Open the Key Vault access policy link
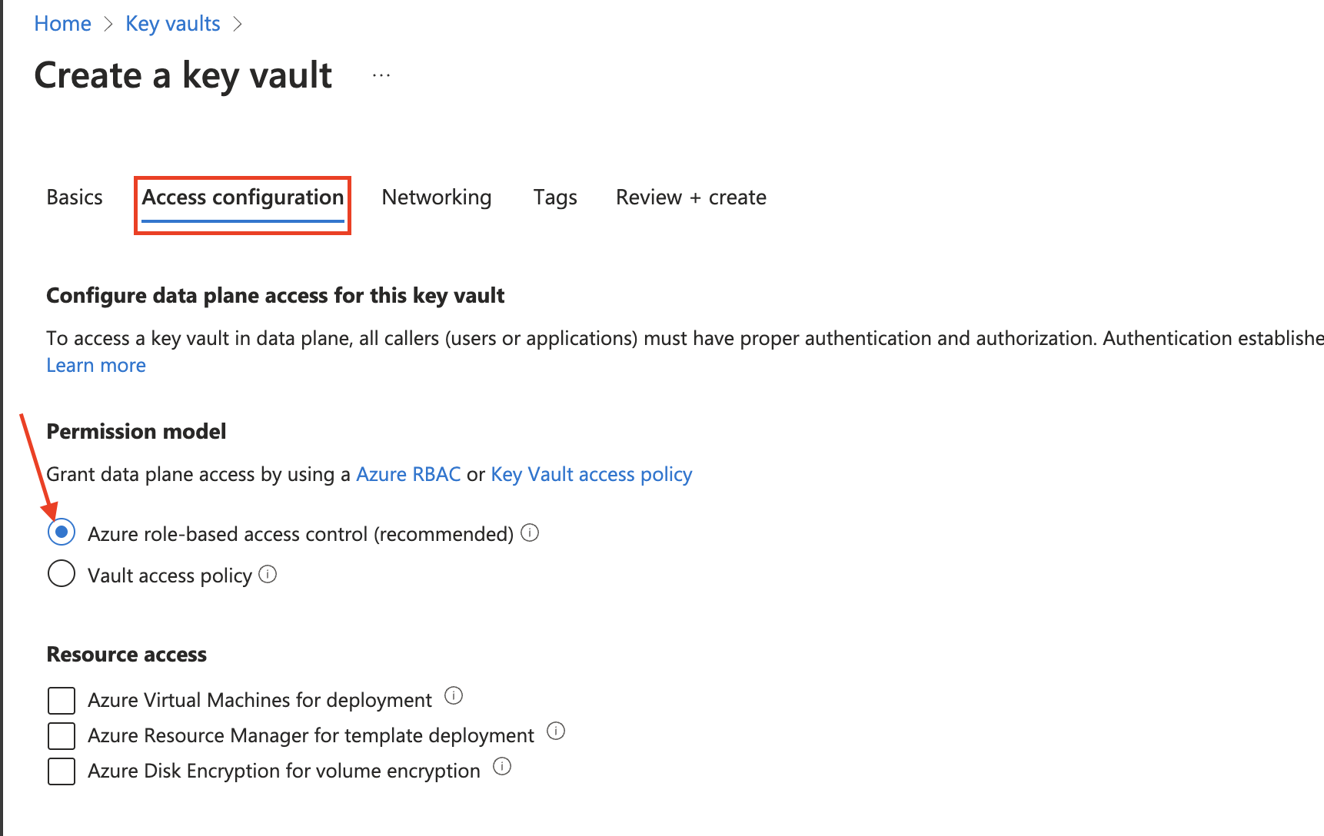The width and height of the screenshot is (1324, 836). point(591,474)
